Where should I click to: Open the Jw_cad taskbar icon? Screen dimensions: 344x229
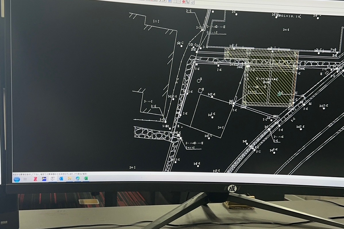point(44,179)
